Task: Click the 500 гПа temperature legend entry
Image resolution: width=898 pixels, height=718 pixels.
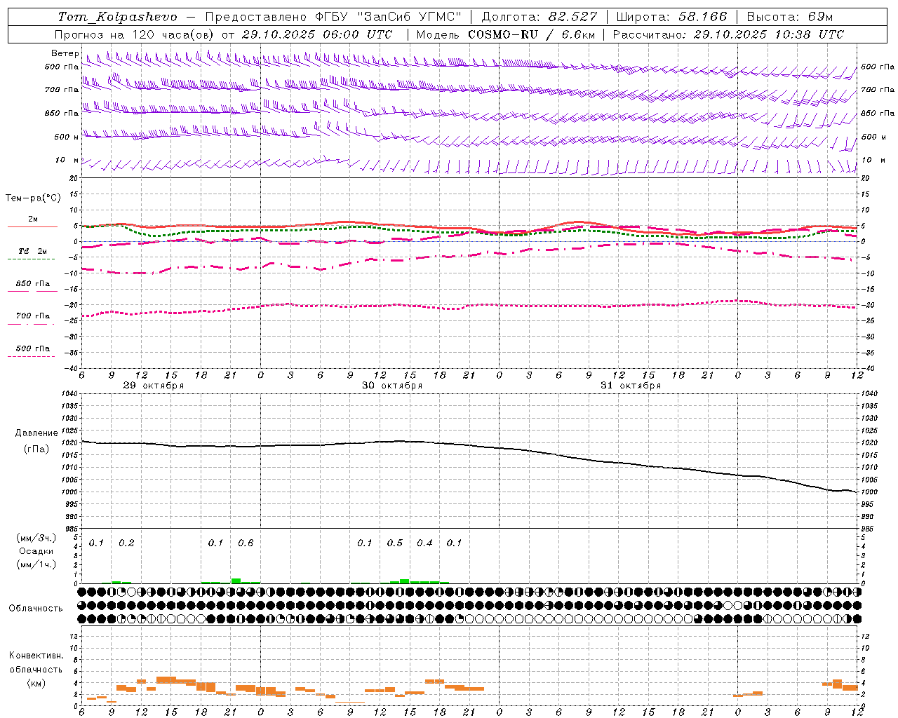Action: tap(32, 348)
